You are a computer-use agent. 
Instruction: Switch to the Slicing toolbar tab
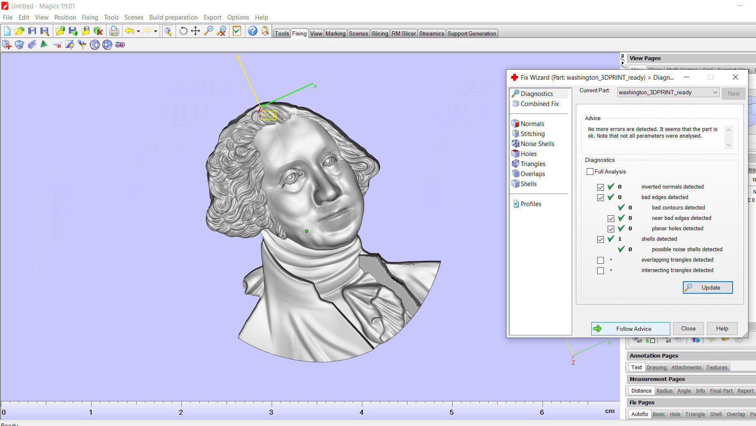pos(379,33)
